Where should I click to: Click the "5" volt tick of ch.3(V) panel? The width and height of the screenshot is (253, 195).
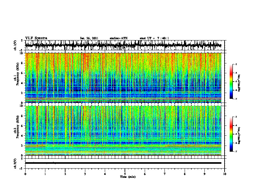(x=22, y=159)
